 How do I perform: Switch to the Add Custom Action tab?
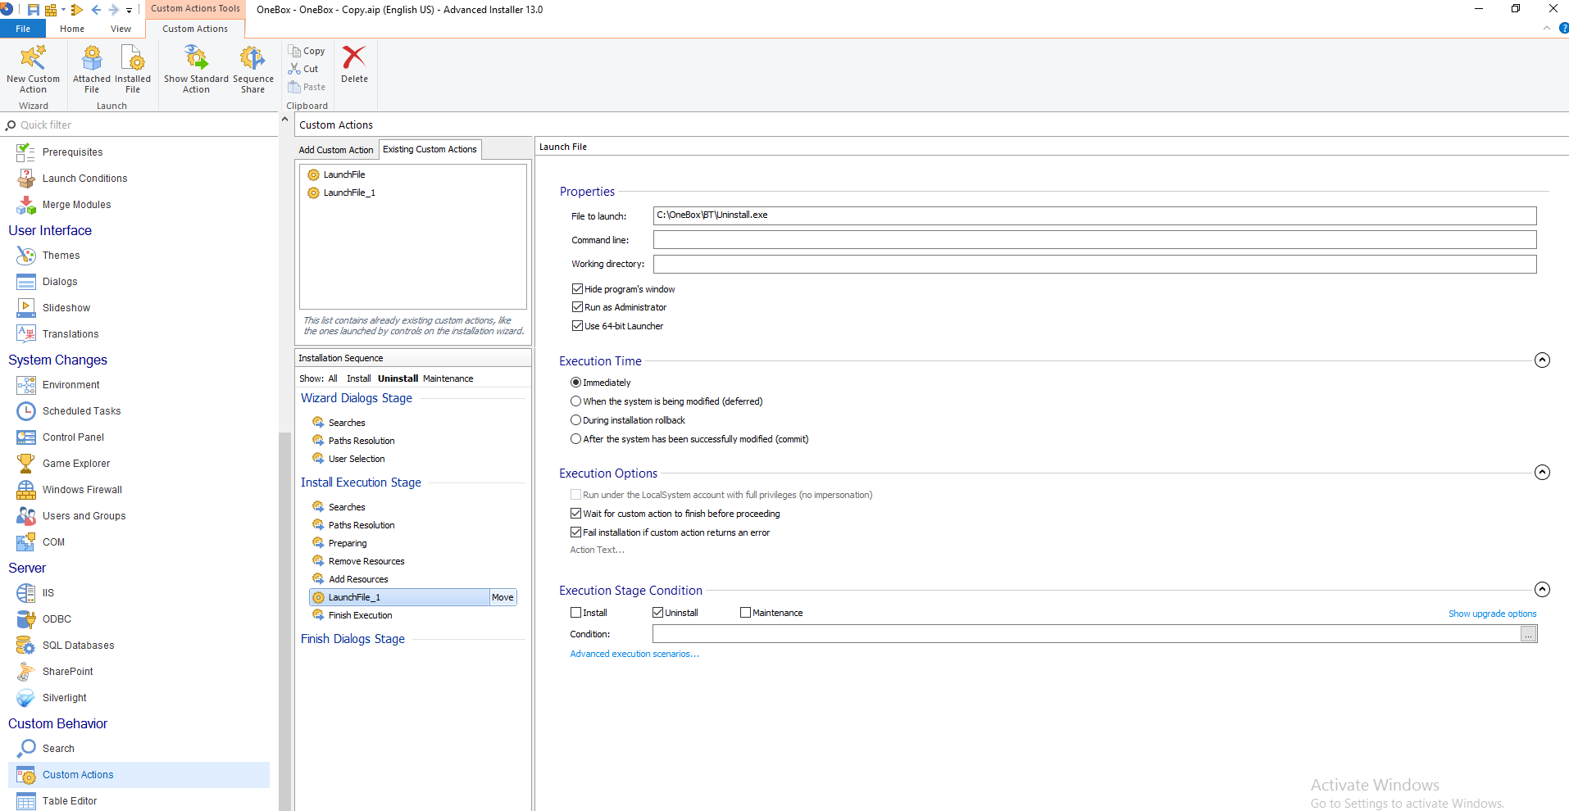pos(336,150)
